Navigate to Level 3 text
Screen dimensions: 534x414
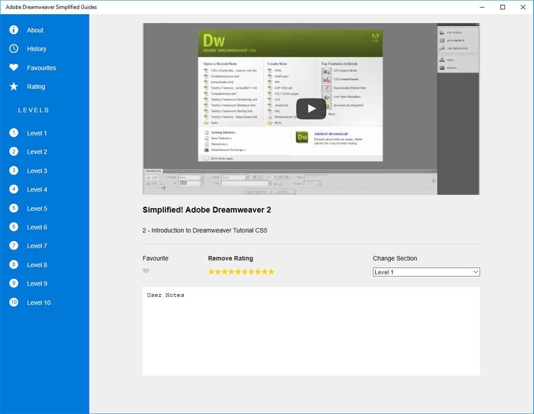[37, 171]
